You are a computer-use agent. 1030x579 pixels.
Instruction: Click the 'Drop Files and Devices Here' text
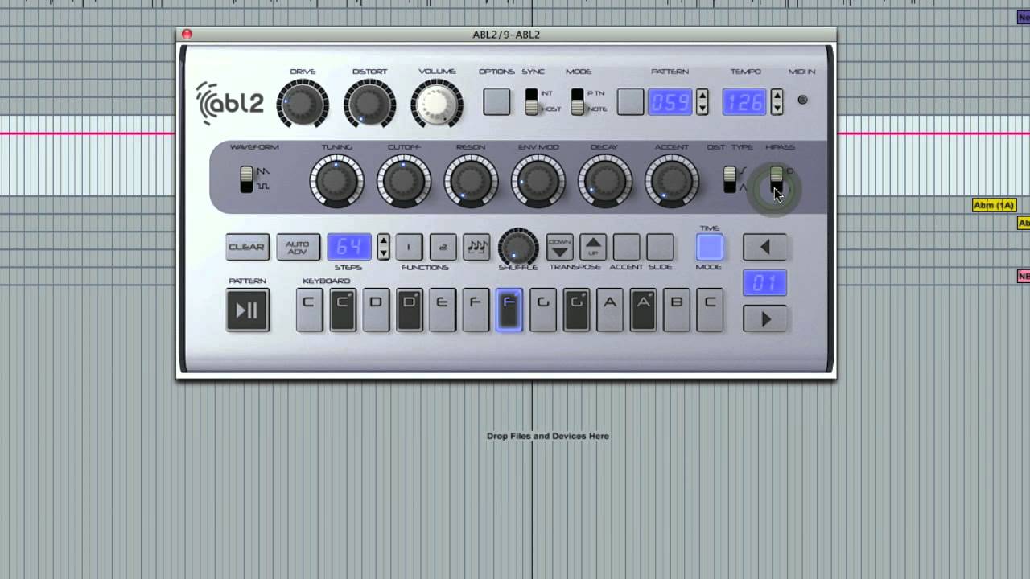[548, 436]
